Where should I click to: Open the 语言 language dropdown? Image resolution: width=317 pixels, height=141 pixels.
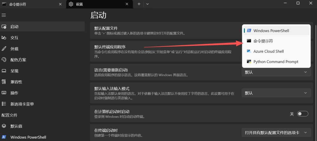point(276,72)
